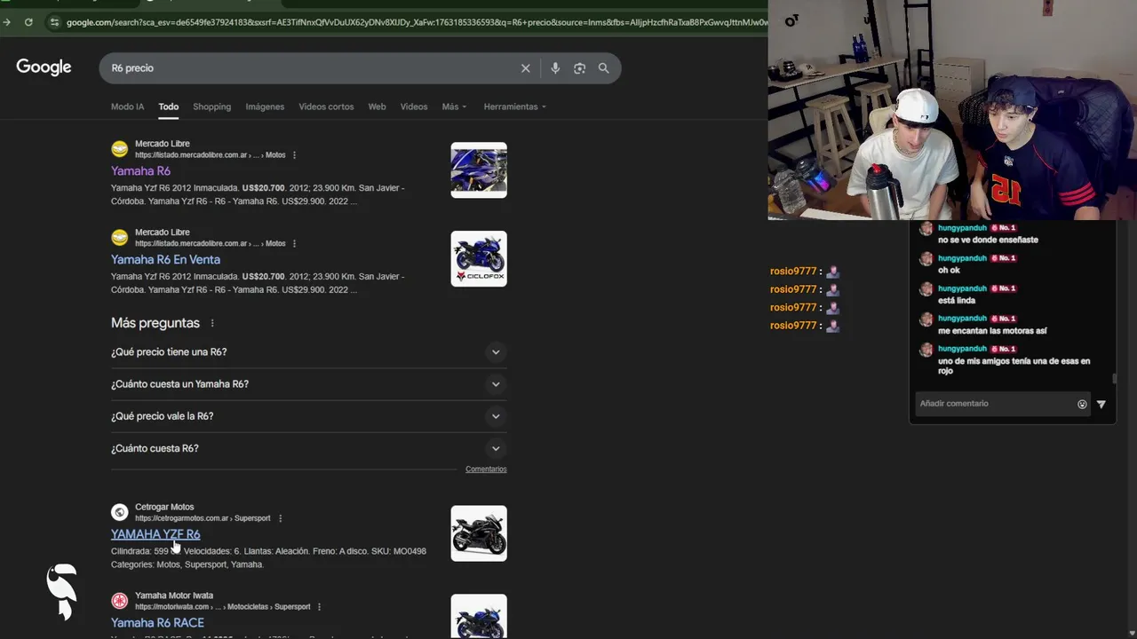Open options menu for Cetrogar Motos result
This screenshot has width=1137, height=639.
coord(280,518)
